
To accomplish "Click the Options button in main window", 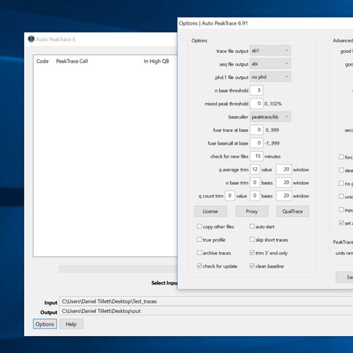I will tap(45, 324).
